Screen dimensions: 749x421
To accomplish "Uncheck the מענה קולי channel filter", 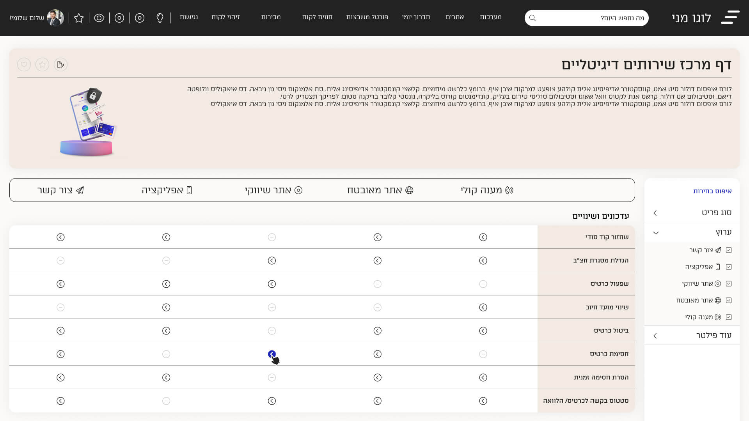I will pos(729,317).
